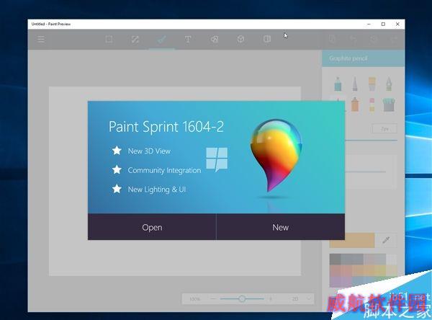The height and width of the screenshot is (320, 432).
Task: Click the 100% zoom value field
Action: click(195, 299)
